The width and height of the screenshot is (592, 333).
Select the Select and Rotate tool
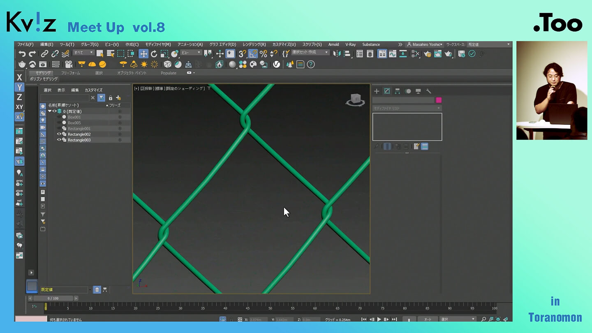click(154, 54)
